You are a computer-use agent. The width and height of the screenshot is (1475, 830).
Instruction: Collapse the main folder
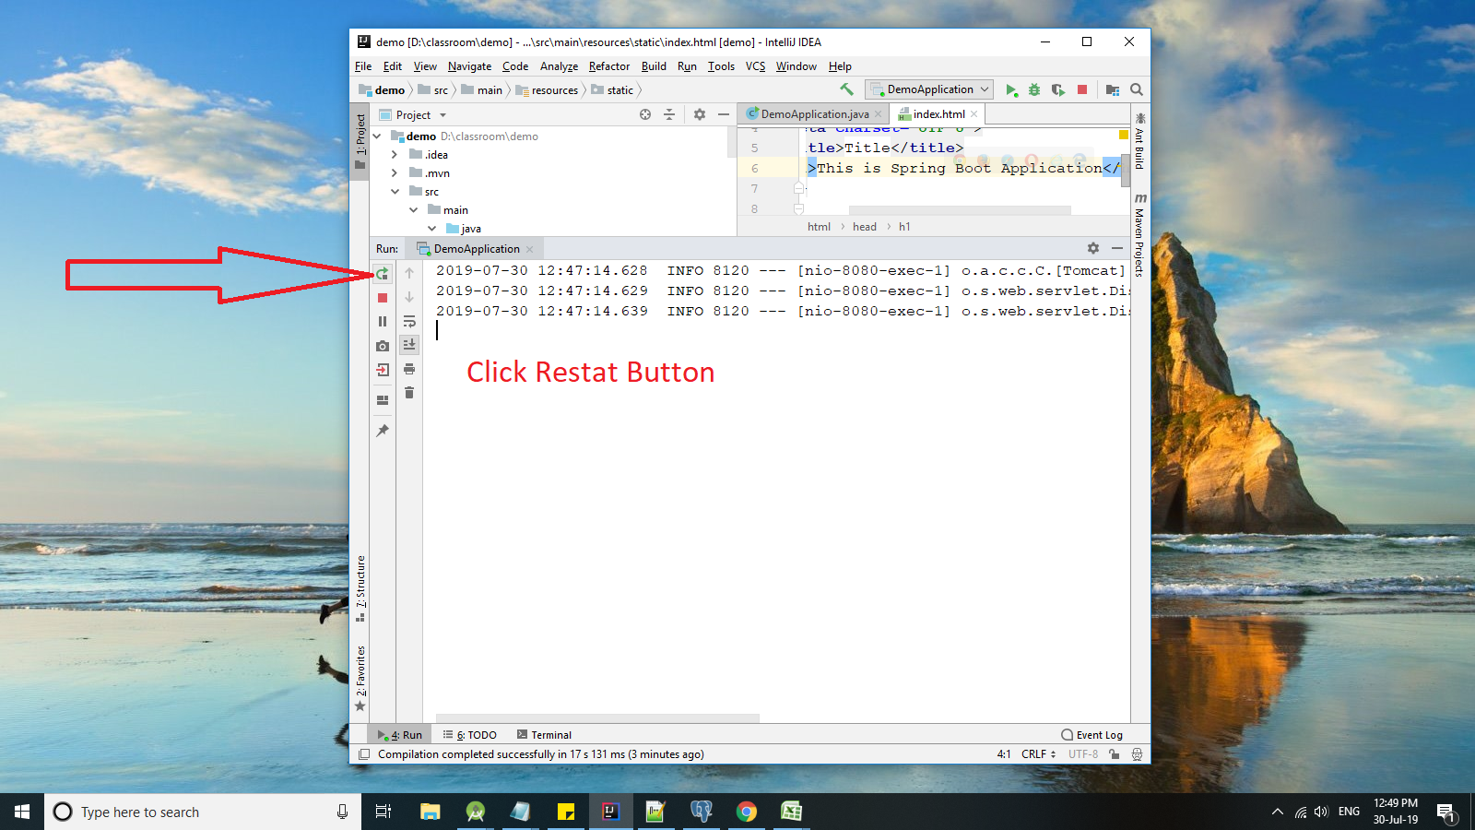pyautogui.click(x=413, y=210)
